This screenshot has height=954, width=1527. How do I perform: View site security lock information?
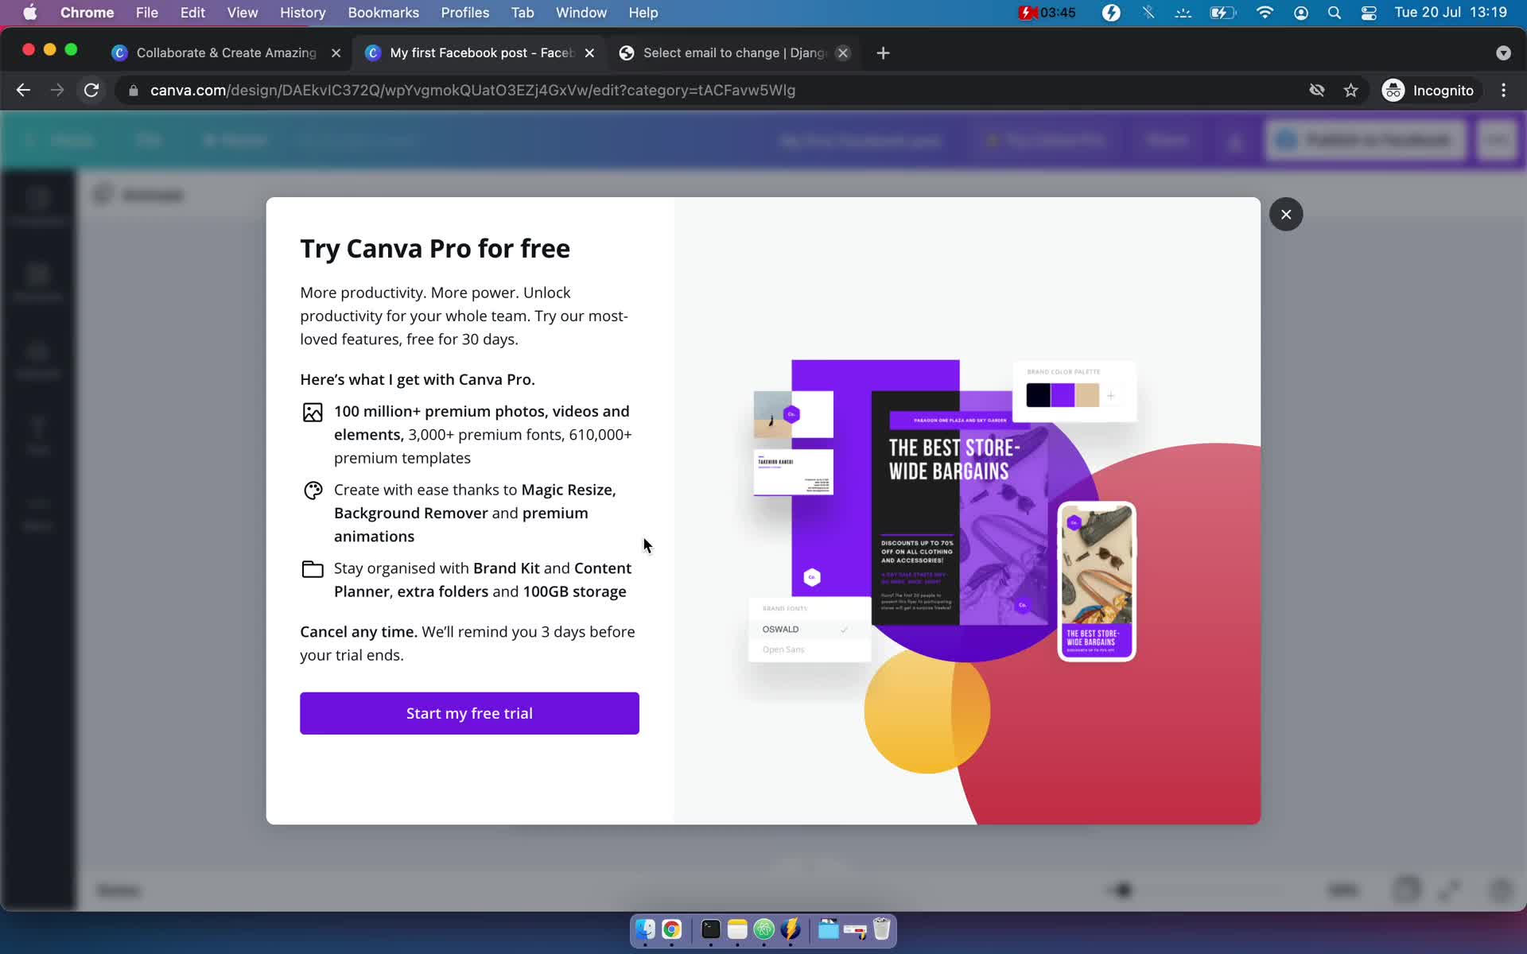click(134, 91)
